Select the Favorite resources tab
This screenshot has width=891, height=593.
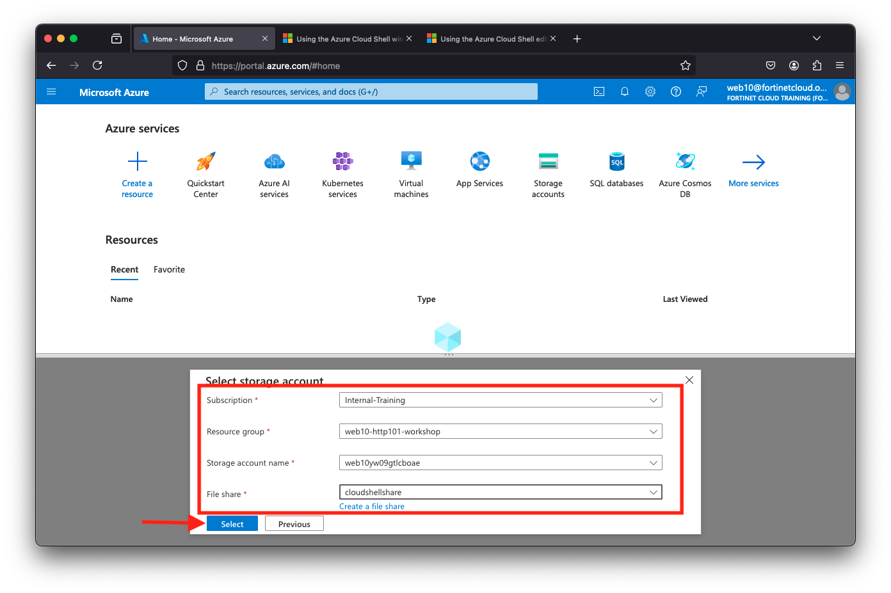(x=169, y=269)
